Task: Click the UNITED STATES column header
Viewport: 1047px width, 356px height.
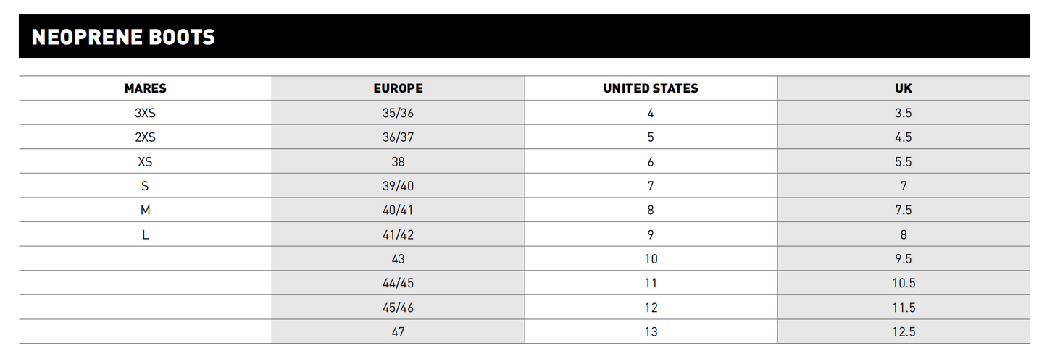Action: point(651,88)
